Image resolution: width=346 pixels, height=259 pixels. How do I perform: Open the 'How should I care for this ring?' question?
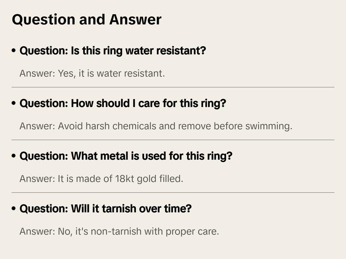[123, 103]
